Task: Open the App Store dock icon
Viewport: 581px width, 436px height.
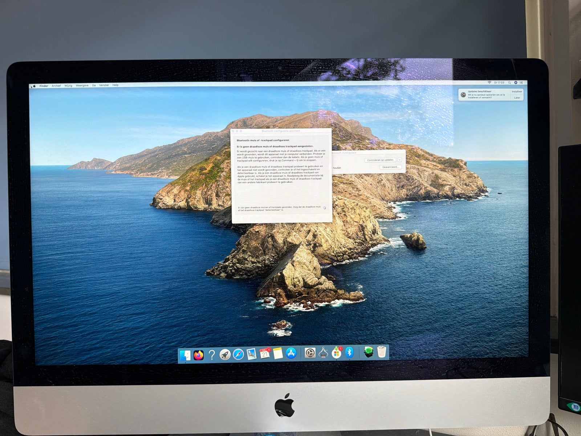Action: [291, 353]
